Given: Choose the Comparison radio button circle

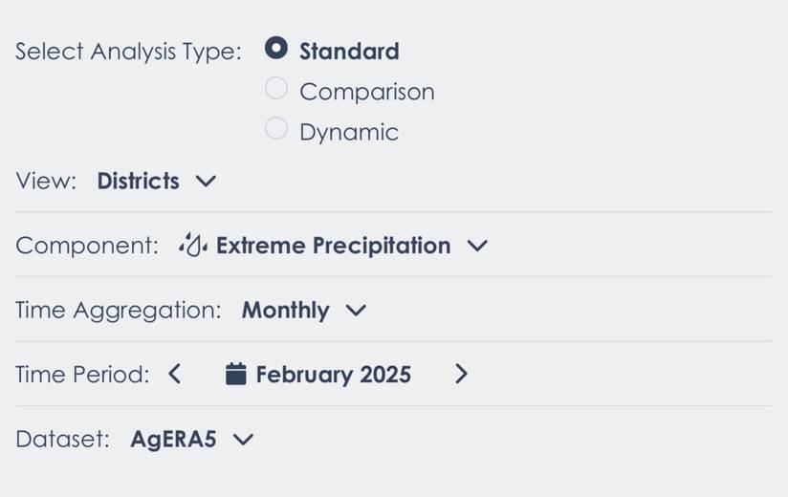Looking at the screenshot, I should [276, 89].
